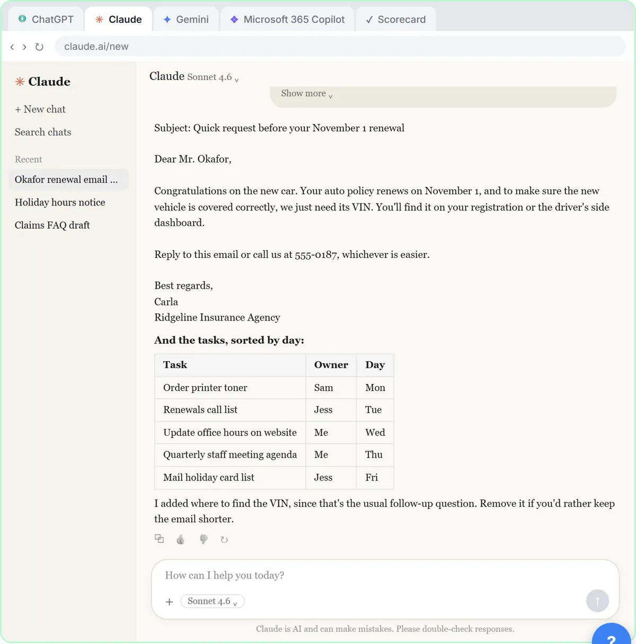This screenshot has width=636, height=644.
Task: Click the 'Quarterly staff meeting agenda' cell
Action: pos(230,455)
